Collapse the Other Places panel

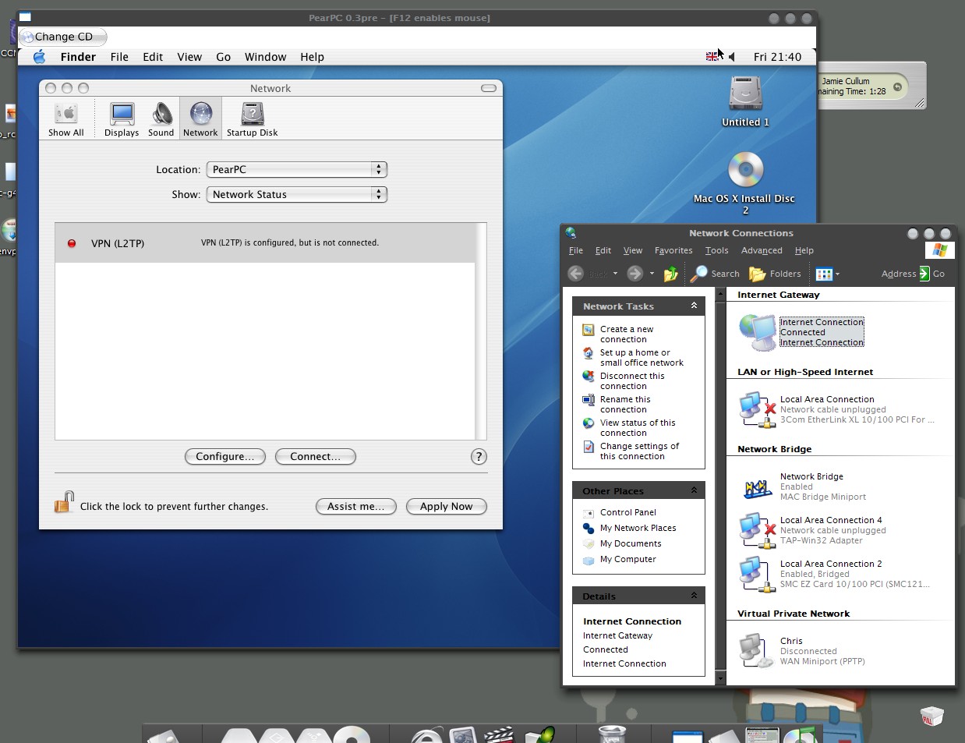click(694, 490)
